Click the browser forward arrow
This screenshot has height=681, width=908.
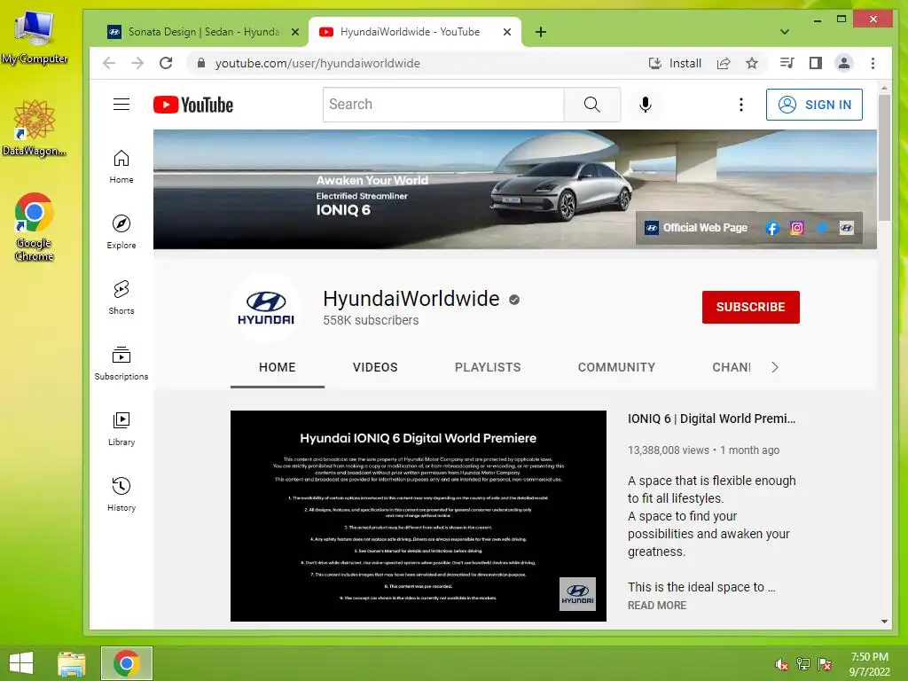tap(137, 63)
